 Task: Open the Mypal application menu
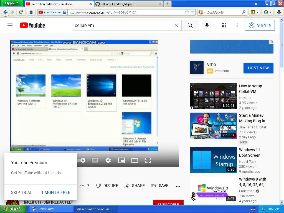tap(12, 3)
